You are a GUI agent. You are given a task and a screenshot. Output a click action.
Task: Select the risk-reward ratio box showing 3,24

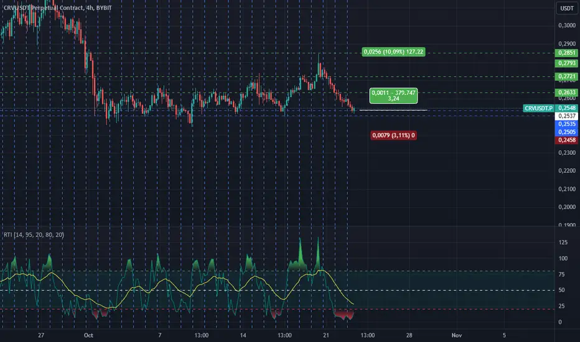coord(393,96)
